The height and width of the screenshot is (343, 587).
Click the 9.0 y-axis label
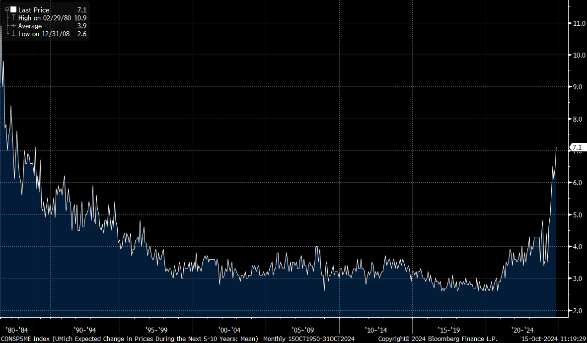[578, 87]
